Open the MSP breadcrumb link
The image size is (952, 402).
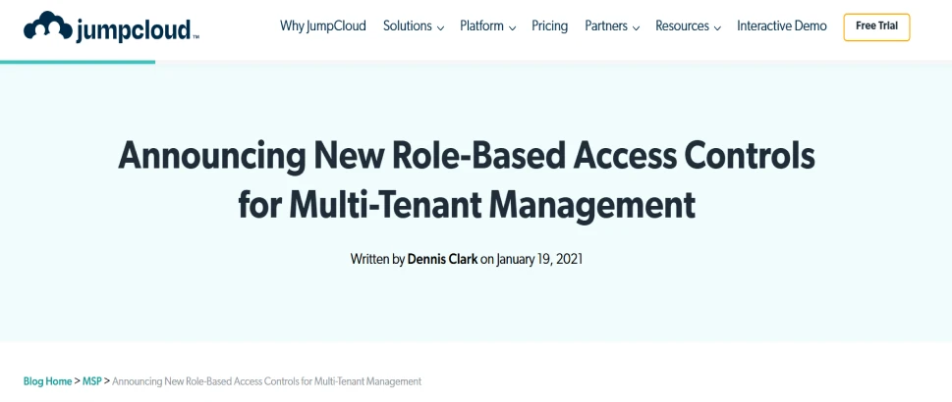91,381
